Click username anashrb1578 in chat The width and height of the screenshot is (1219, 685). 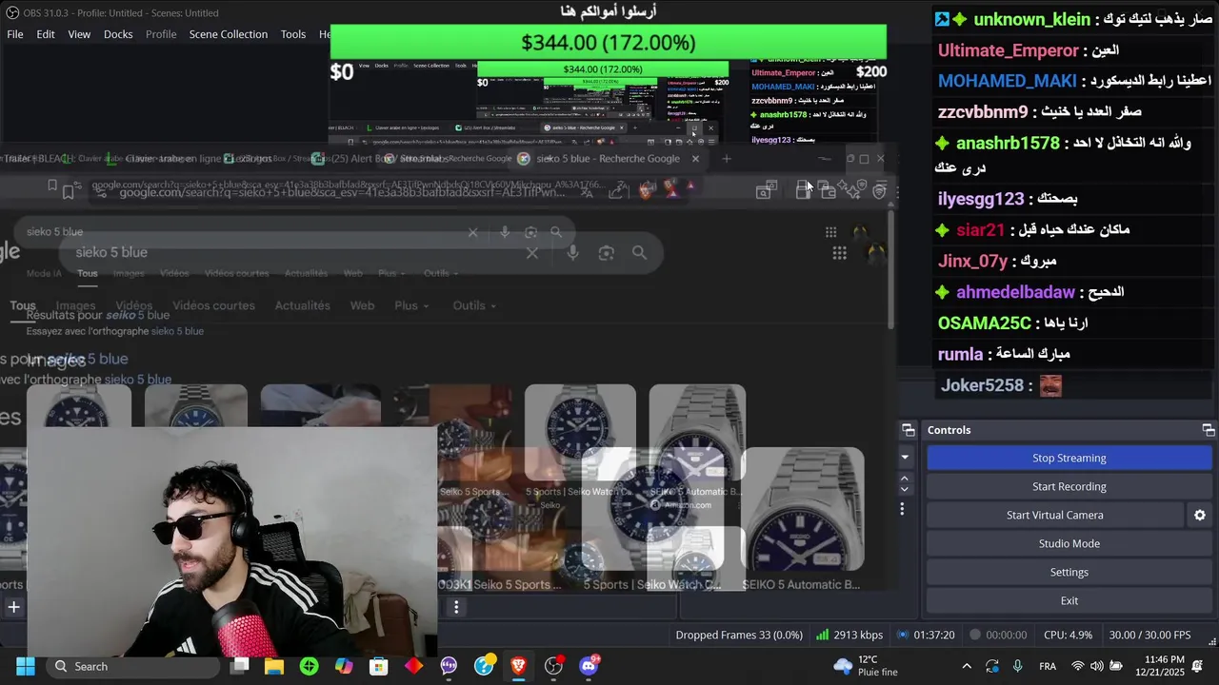coord(1008,144)
